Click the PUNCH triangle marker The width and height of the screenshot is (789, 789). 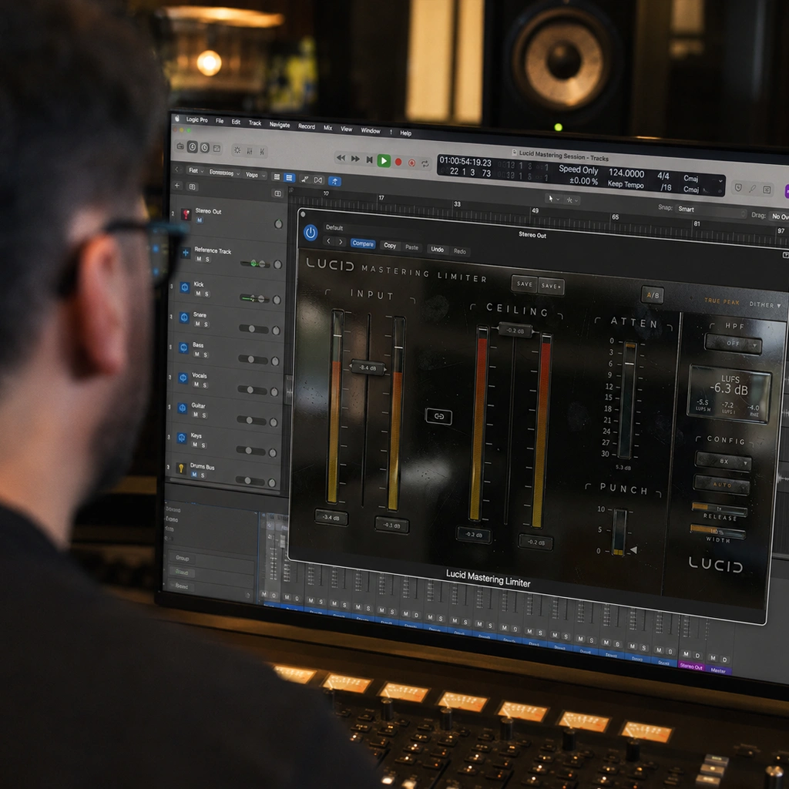click(x=633, y=550)
